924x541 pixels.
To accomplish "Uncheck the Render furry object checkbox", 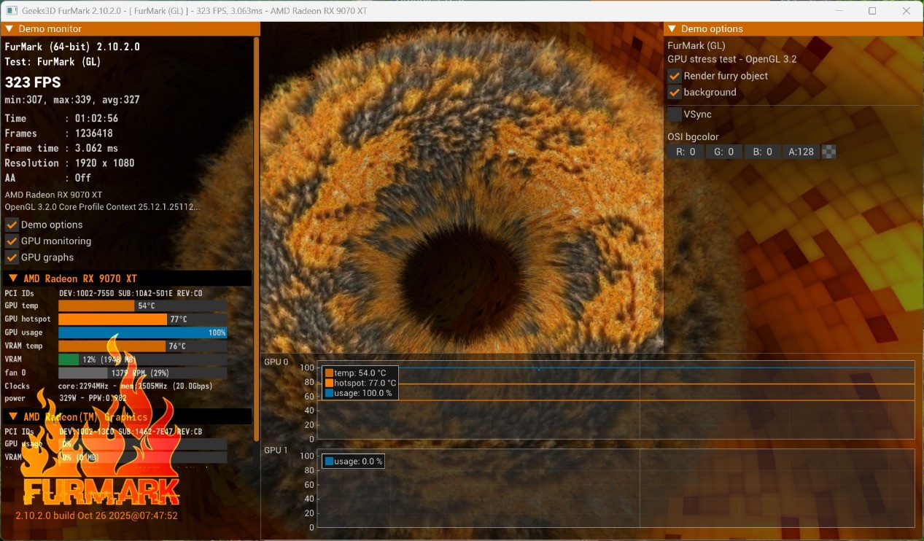I will coord(675,76).
